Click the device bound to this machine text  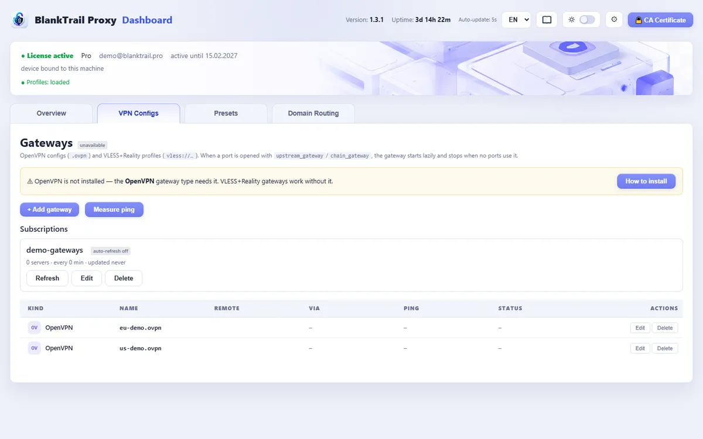(62, 68)
